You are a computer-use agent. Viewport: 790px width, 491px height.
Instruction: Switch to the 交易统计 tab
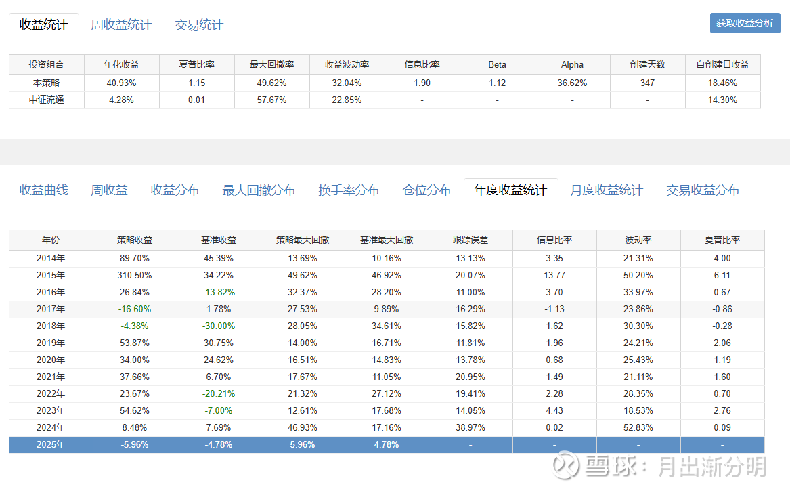pos(199,25)
